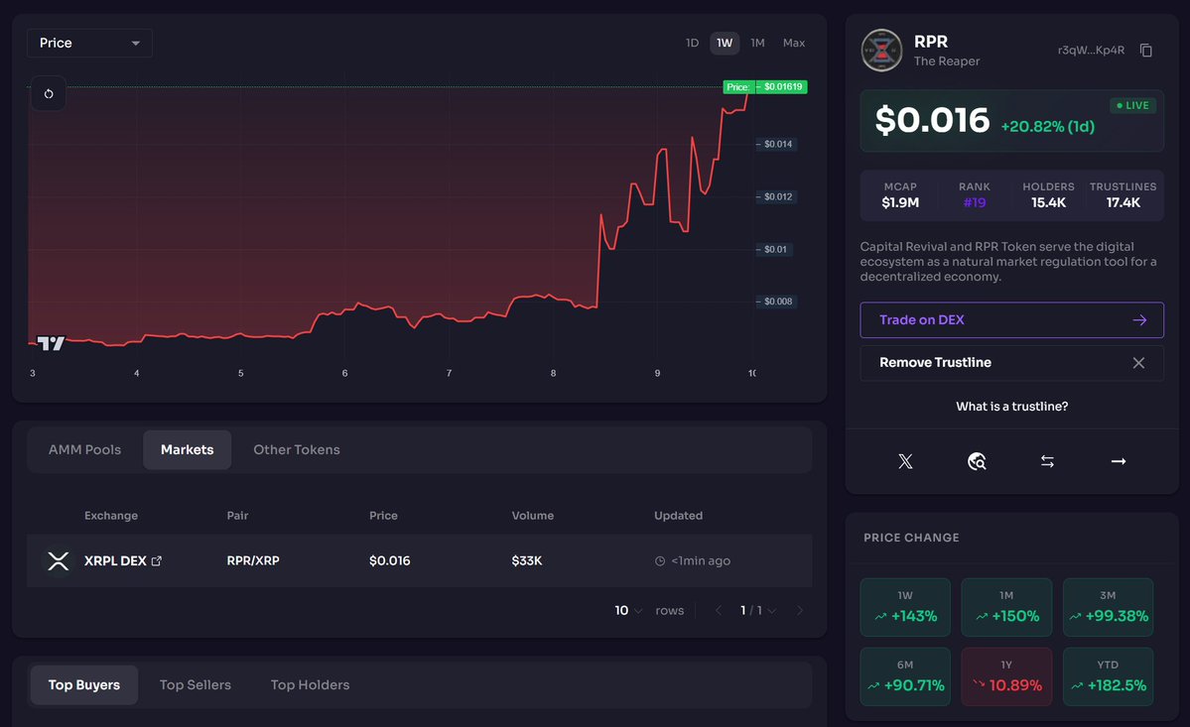Click the Remove Trustline button
Screen dimensions: 1190x727
pyautogui.click(x=1011, y=362)
